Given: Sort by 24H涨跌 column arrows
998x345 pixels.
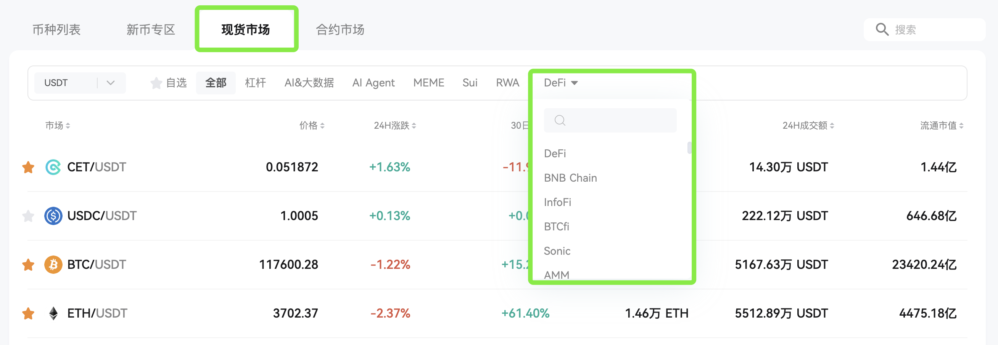Looking at the screenshot, I should tap(414, 126).
